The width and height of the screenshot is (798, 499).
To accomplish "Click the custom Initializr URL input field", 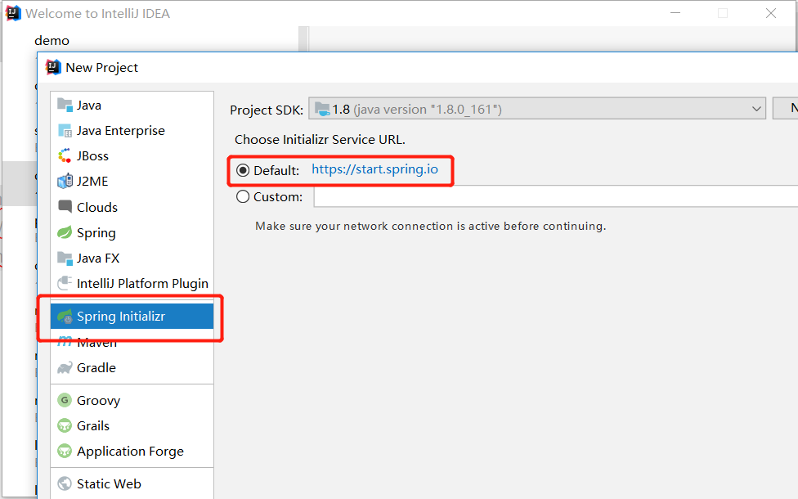I will coord(556,196).
